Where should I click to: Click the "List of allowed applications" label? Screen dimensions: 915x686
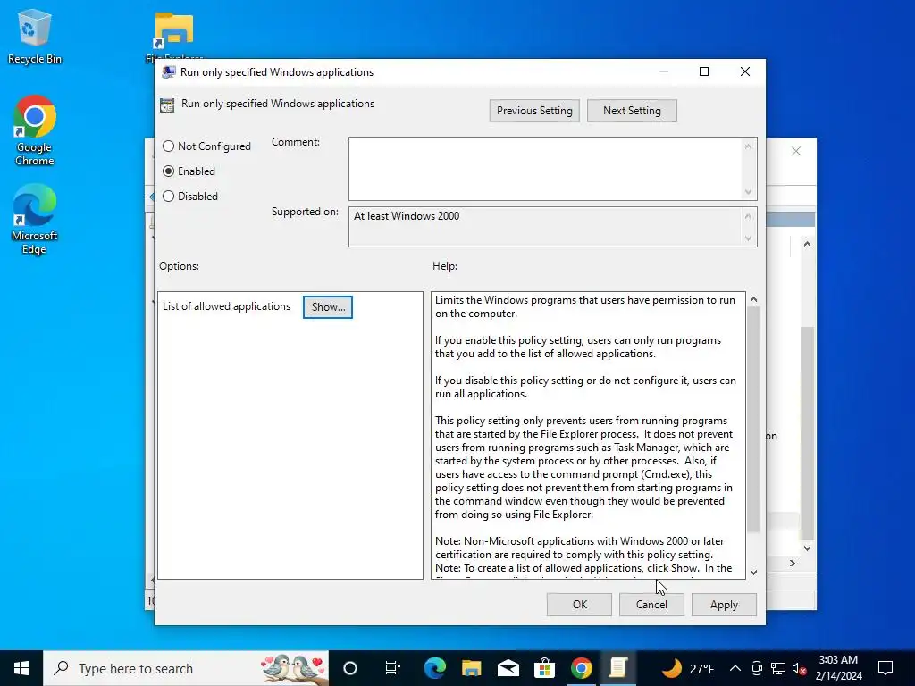point(226,307)
